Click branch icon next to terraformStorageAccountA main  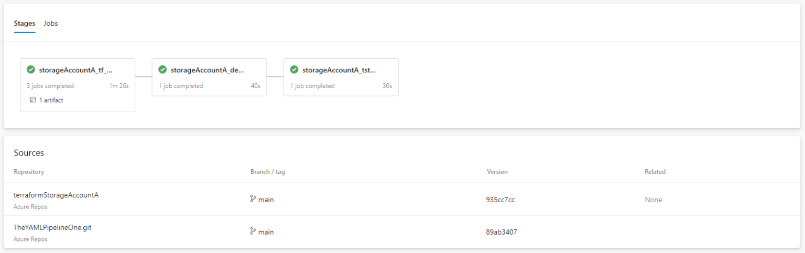(253, 199)
